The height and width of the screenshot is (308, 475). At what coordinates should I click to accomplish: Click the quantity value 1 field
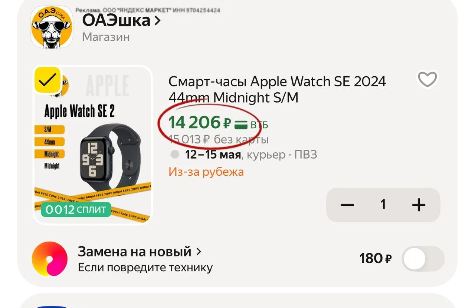(383, 205)
